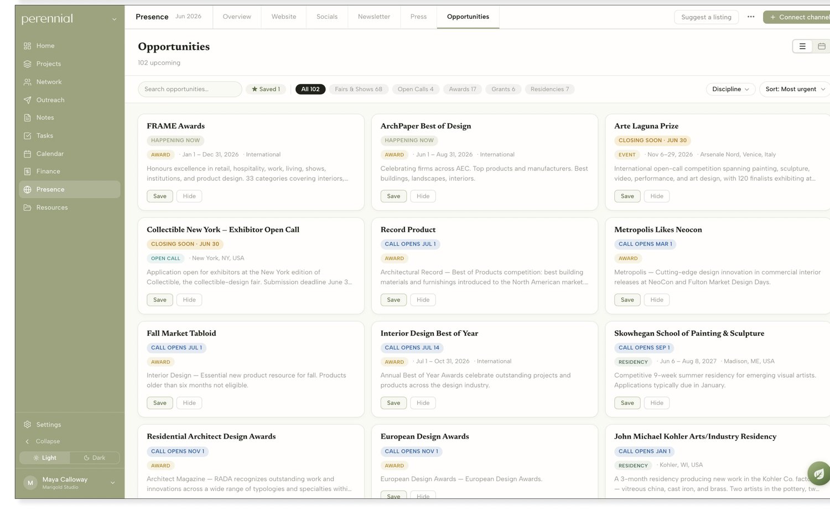Open the Home sidebar icon
Screen dimensions: 830x511
tap(27, 46)
